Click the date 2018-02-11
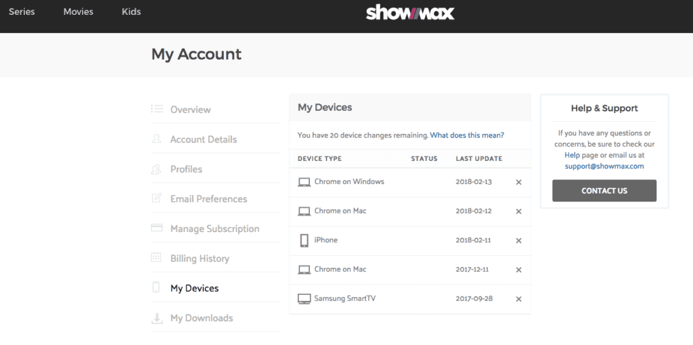The height and width of the screenshot is (345, 693). [473, 240]
